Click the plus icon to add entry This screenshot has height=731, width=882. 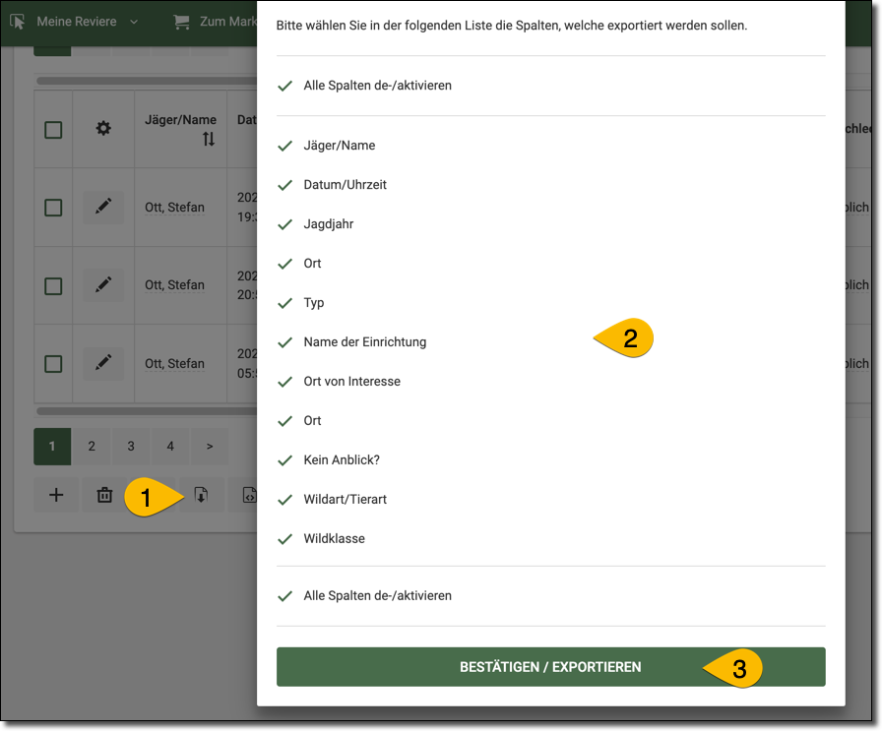56,496
